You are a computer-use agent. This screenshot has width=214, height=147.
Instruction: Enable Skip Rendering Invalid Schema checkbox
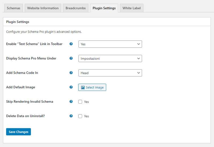point(80,102)
